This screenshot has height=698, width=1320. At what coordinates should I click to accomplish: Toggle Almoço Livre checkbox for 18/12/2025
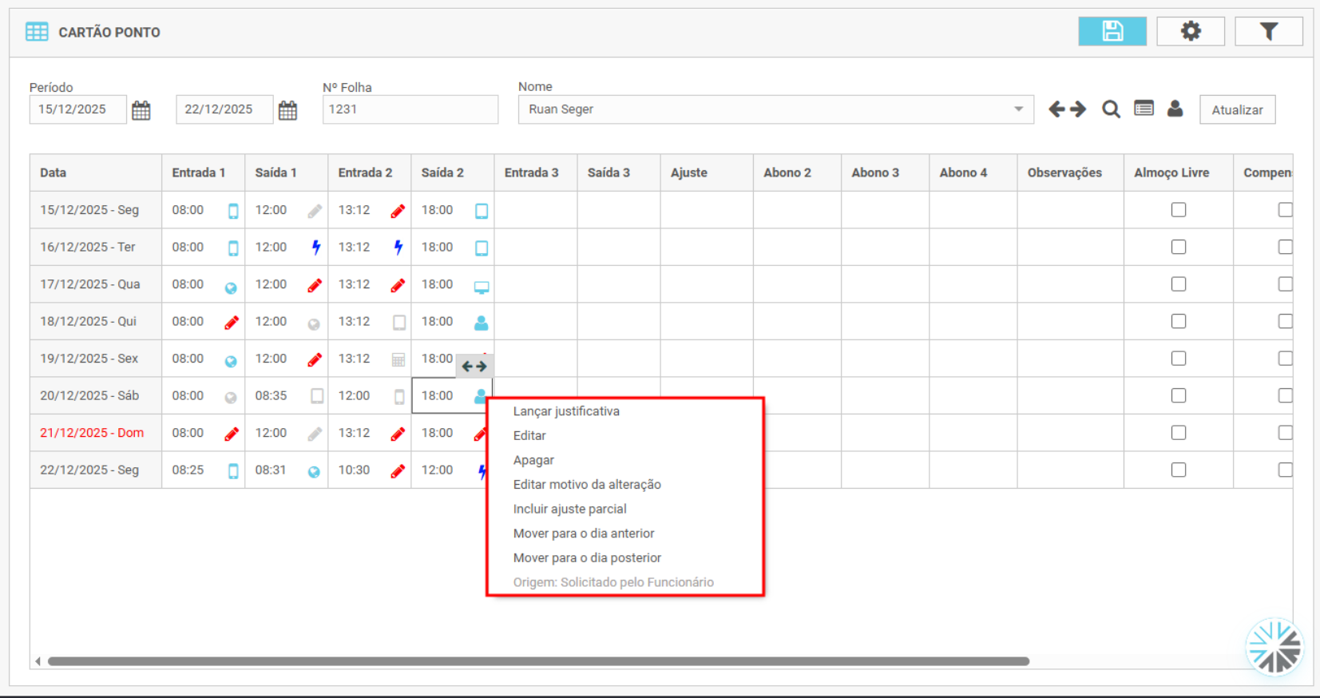[x=1178, y=321]
